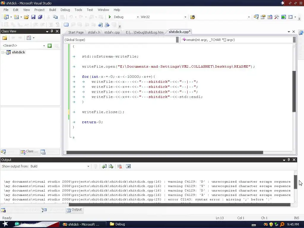Click the text 'return 0;' in editor
304x228 pixels.
pos(92,122)
